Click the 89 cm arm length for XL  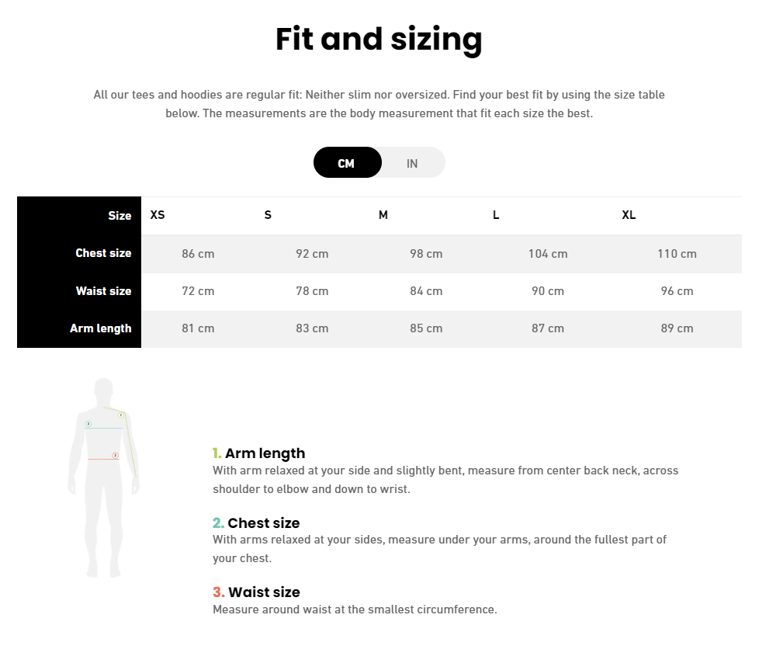point(677,328)
